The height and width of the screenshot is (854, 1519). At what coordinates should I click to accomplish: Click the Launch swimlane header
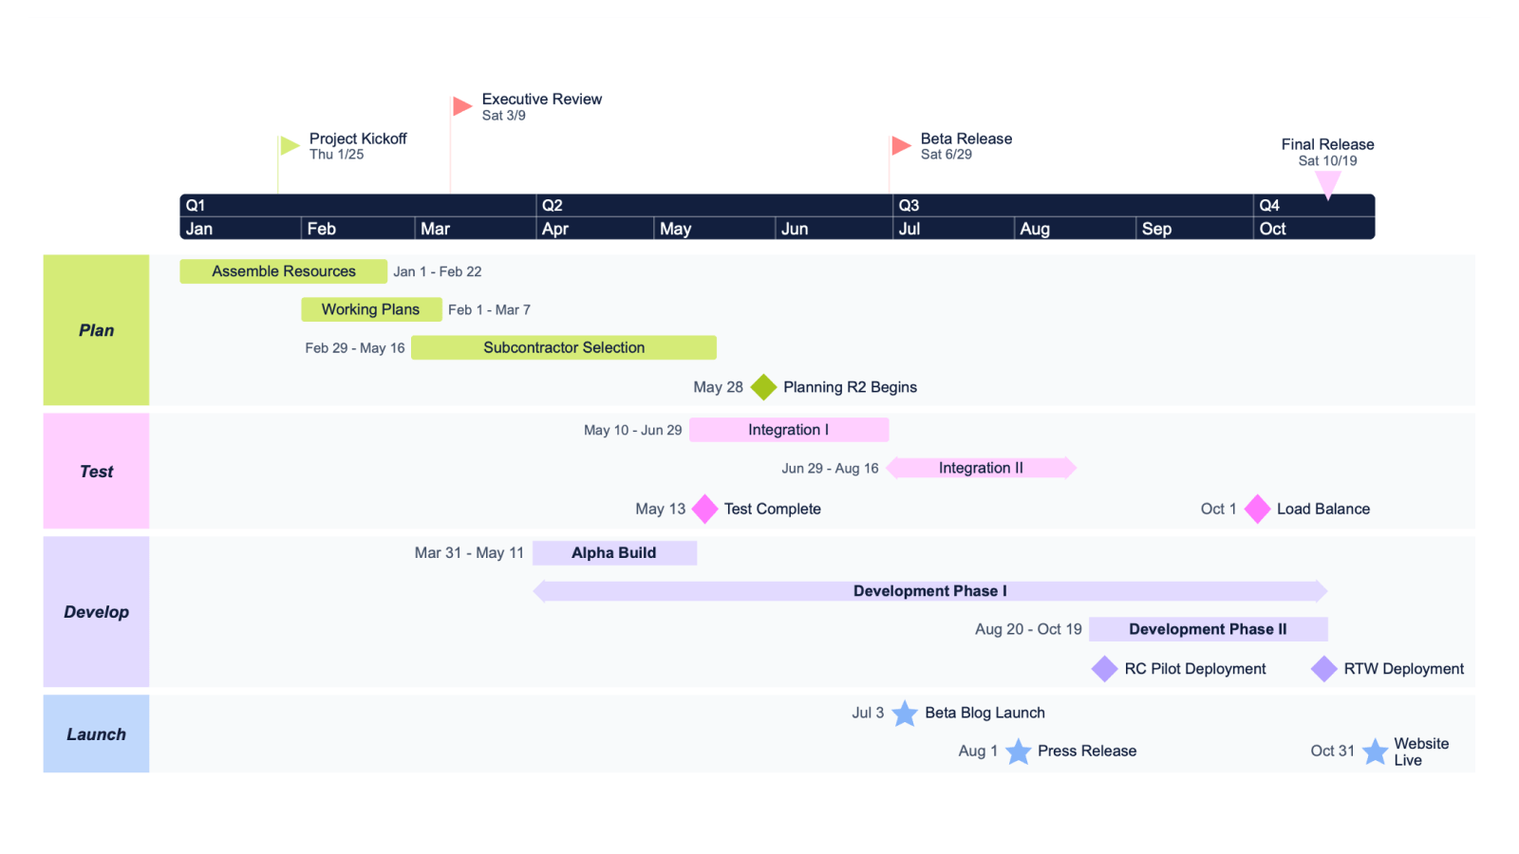point(95,733)
